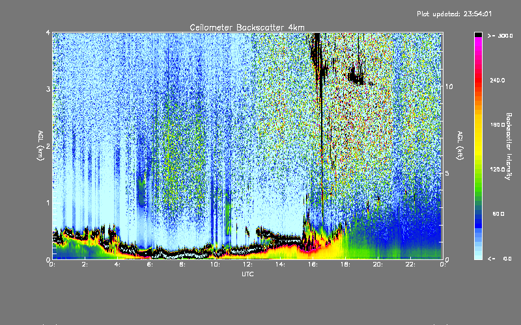This screenshot has width=521, height=325.
Task: Click the "4" tick on the km axis
Action: click(x=48, y=33)
